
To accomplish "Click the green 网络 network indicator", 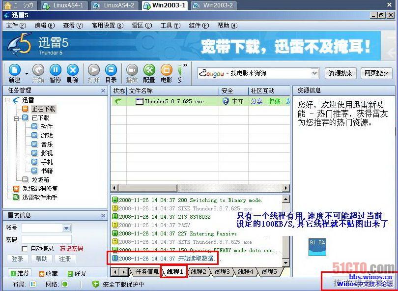I will tap(65, 284).
